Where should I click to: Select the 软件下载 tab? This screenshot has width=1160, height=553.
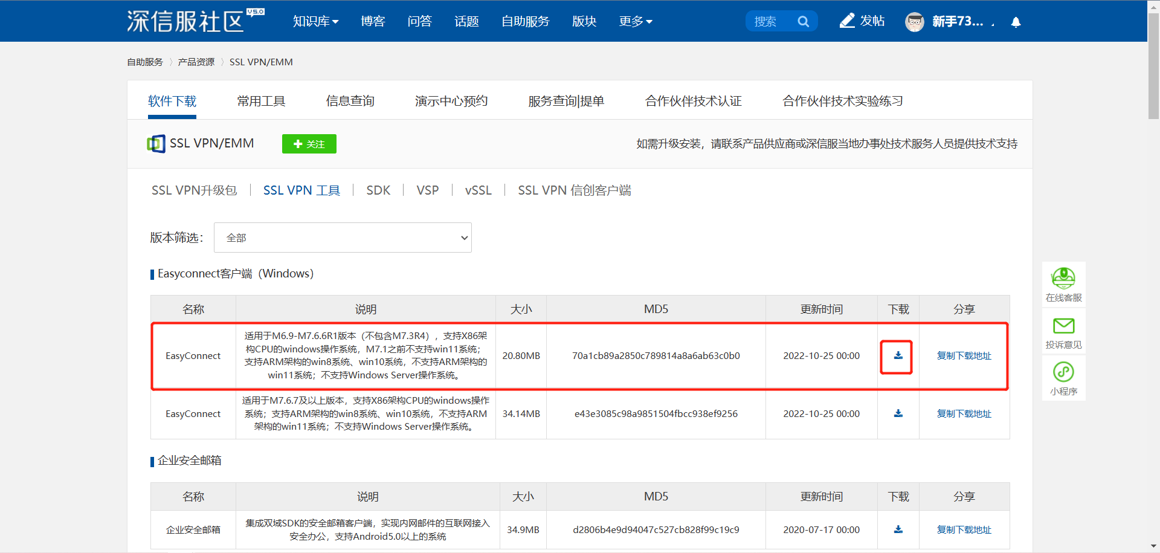point(172,101)
